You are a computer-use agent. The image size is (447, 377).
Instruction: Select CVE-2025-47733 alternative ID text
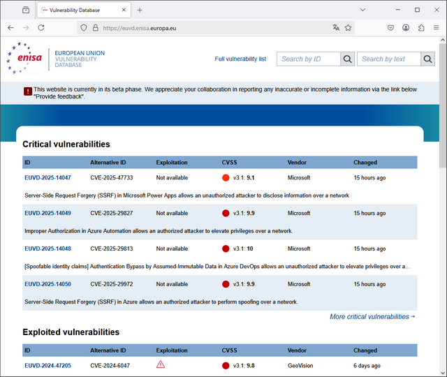pos(112,178)
